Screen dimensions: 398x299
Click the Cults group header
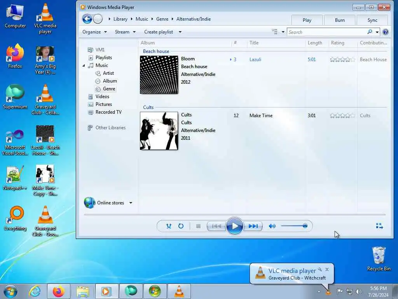[148, 107]
